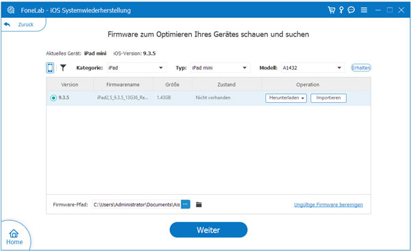Screen dimensions: 411x251
Task: Open the Typ dropdown showing iPad mini
Action: (220, 68)
